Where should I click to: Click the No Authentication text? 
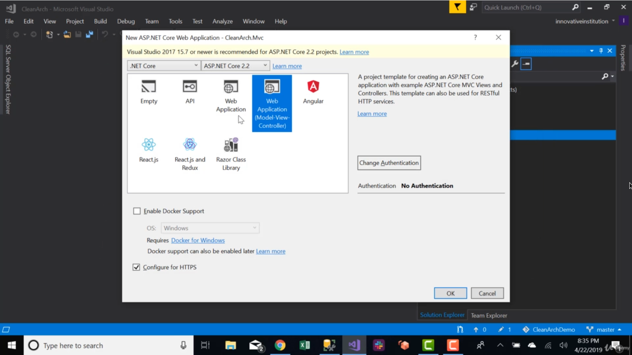427,186
